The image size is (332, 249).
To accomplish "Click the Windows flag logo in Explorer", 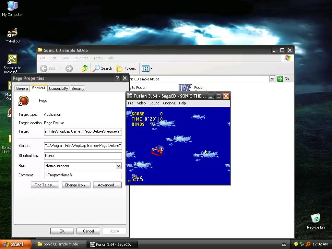I will [287, 58].
